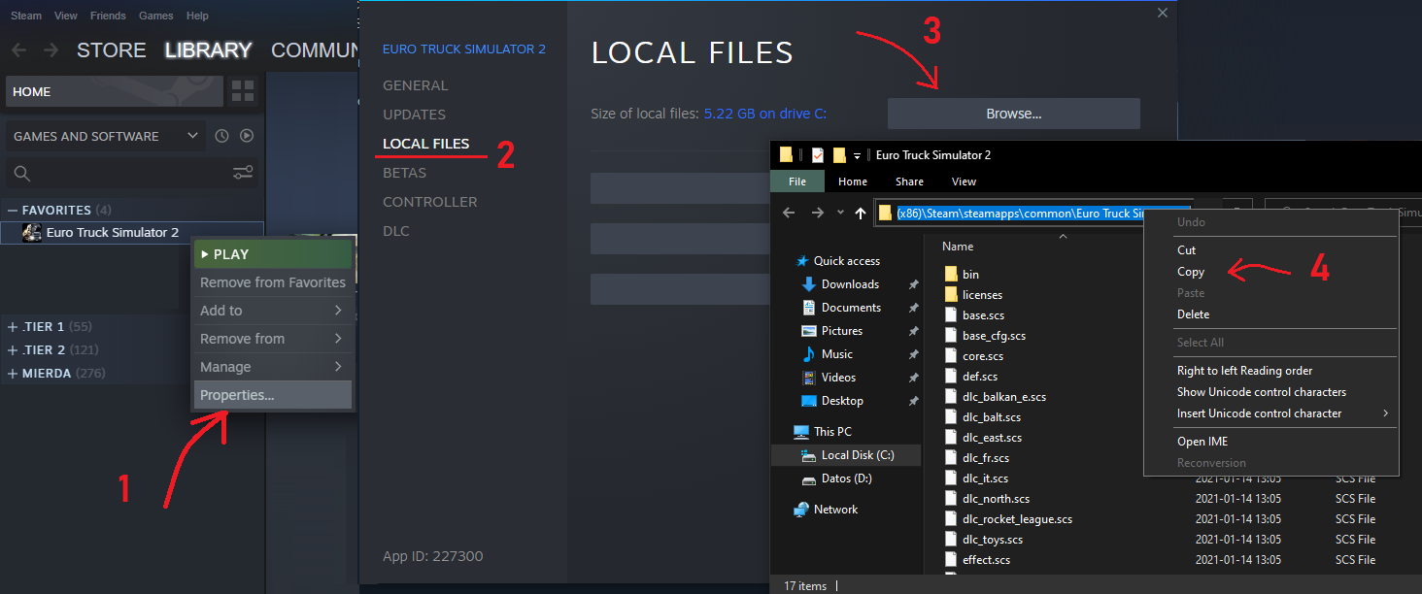Open Explorer recent locations dropdown arrow
This screenshot has height=594, width=1422.
(x=840, y=214)
